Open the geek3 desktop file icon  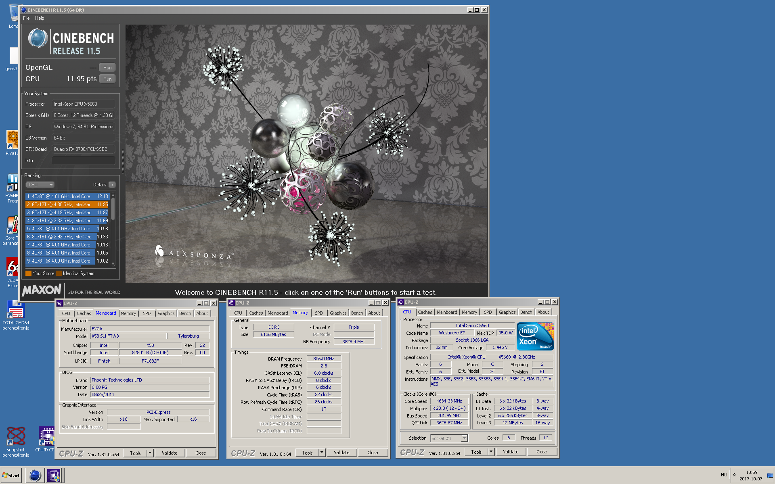13,59
